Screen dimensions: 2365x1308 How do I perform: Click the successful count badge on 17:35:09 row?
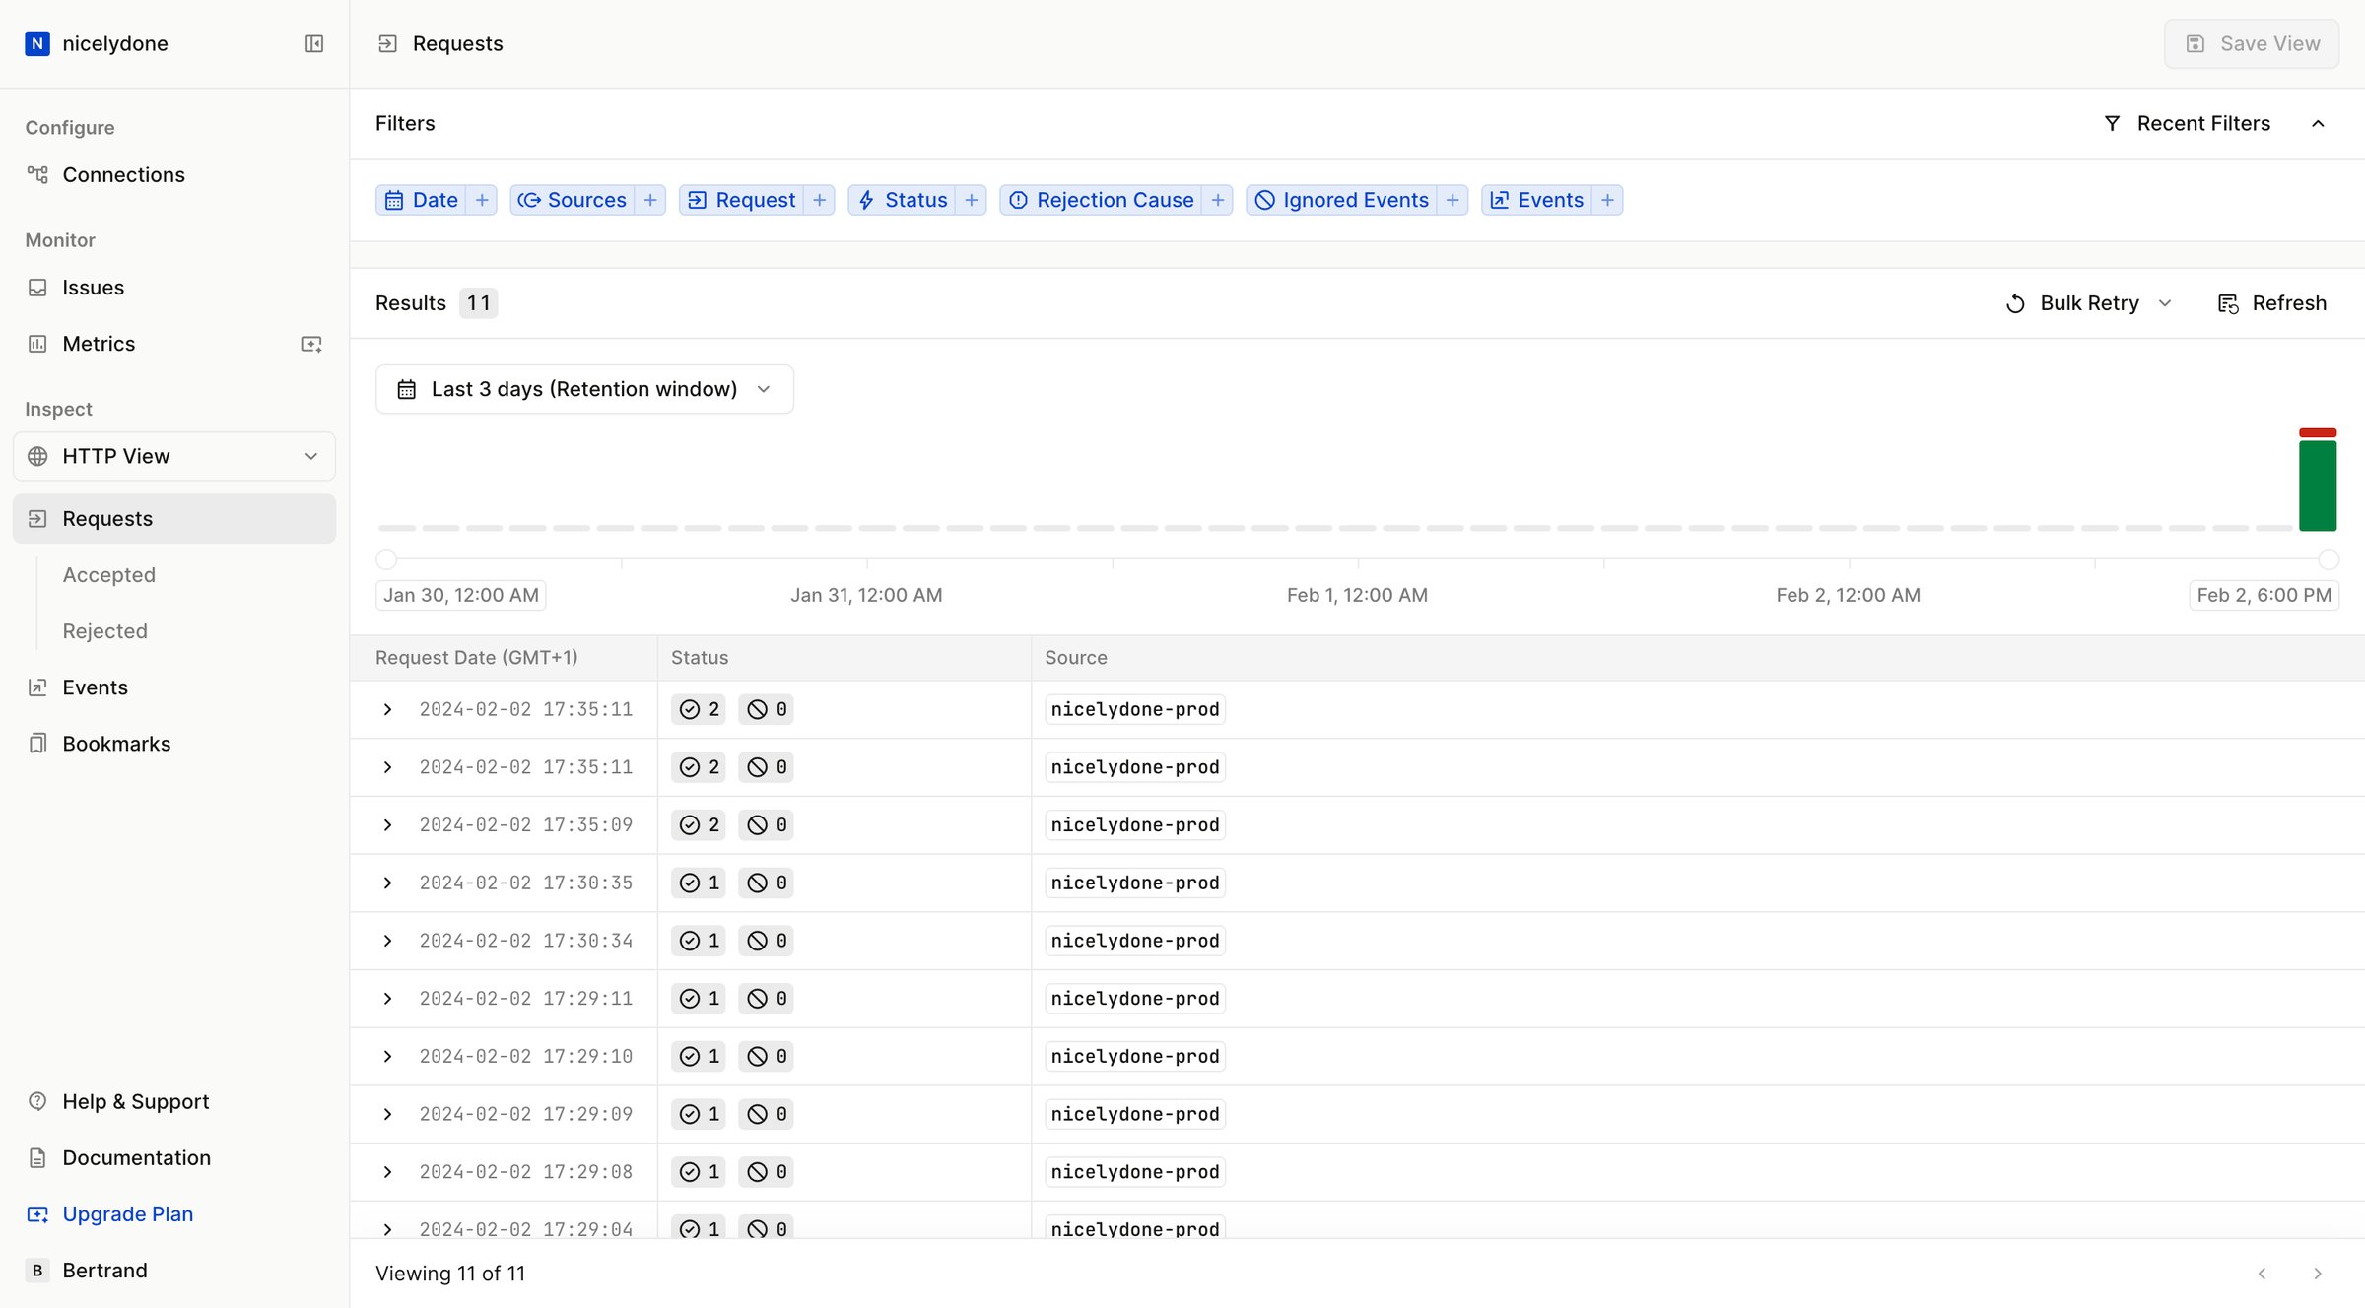(x=699, y=825)
